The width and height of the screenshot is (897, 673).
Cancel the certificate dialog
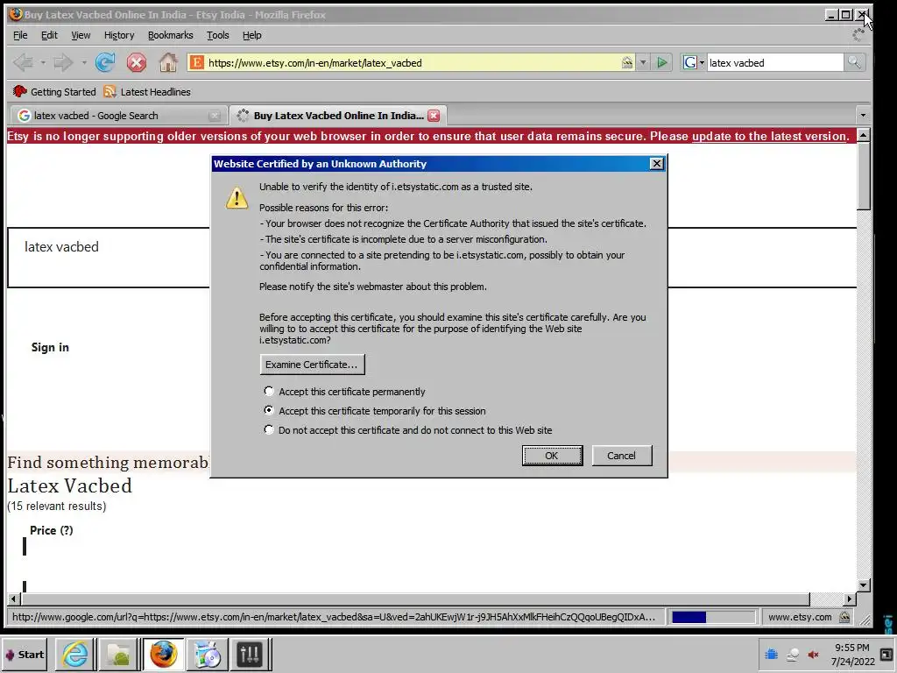[x=622, y=456]
